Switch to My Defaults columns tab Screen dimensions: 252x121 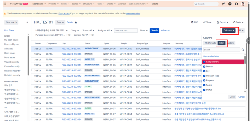(x=210, y=43)
